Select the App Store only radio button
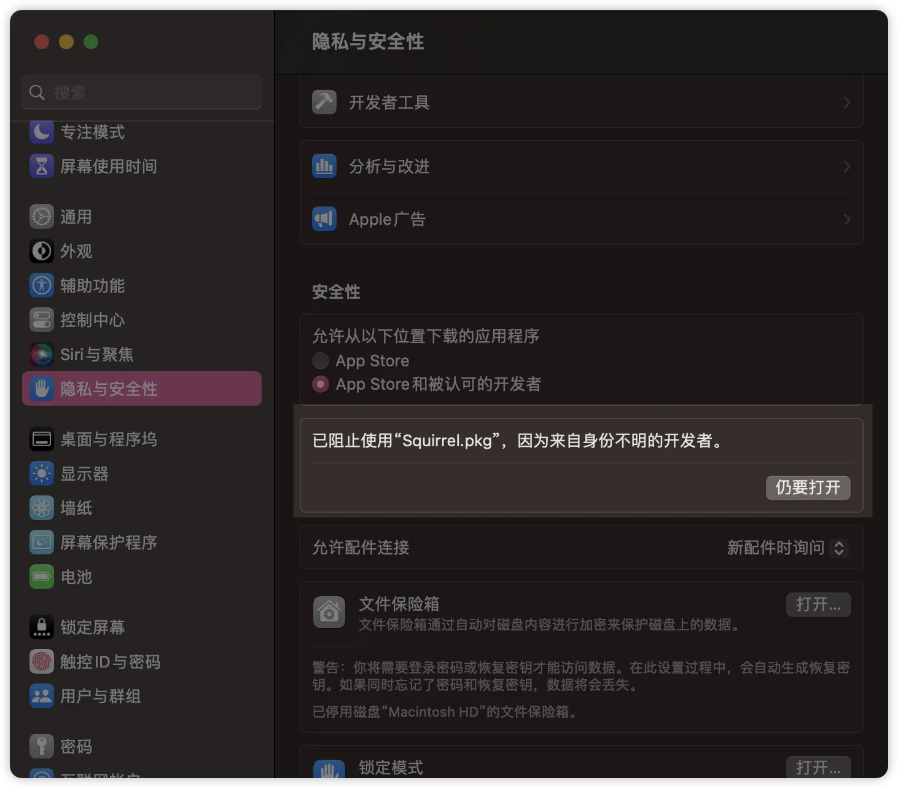898x788 pixels. pos(321,361)
